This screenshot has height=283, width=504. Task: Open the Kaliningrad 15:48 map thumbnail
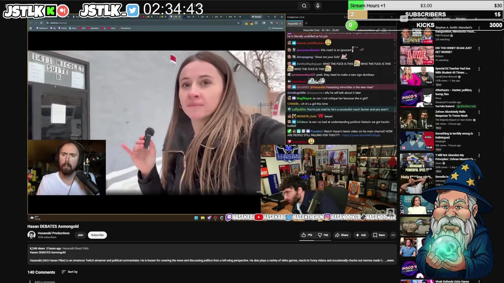[x=417, y=141]
